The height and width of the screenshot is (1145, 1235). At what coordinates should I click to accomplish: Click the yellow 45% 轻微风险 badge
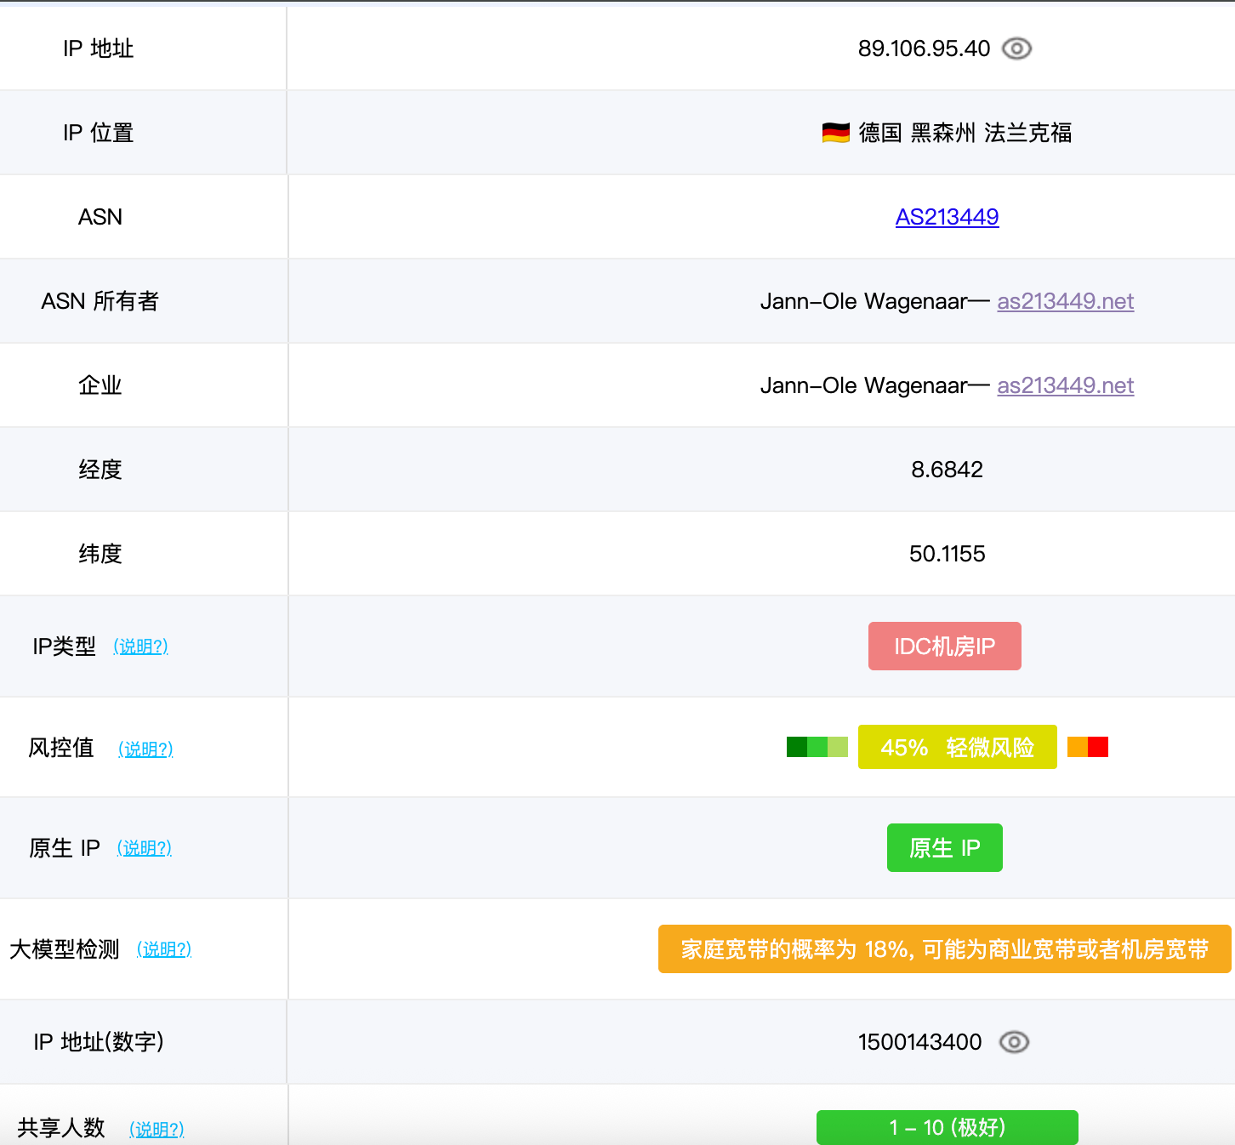pyautogui.click(x=957, y=747)
